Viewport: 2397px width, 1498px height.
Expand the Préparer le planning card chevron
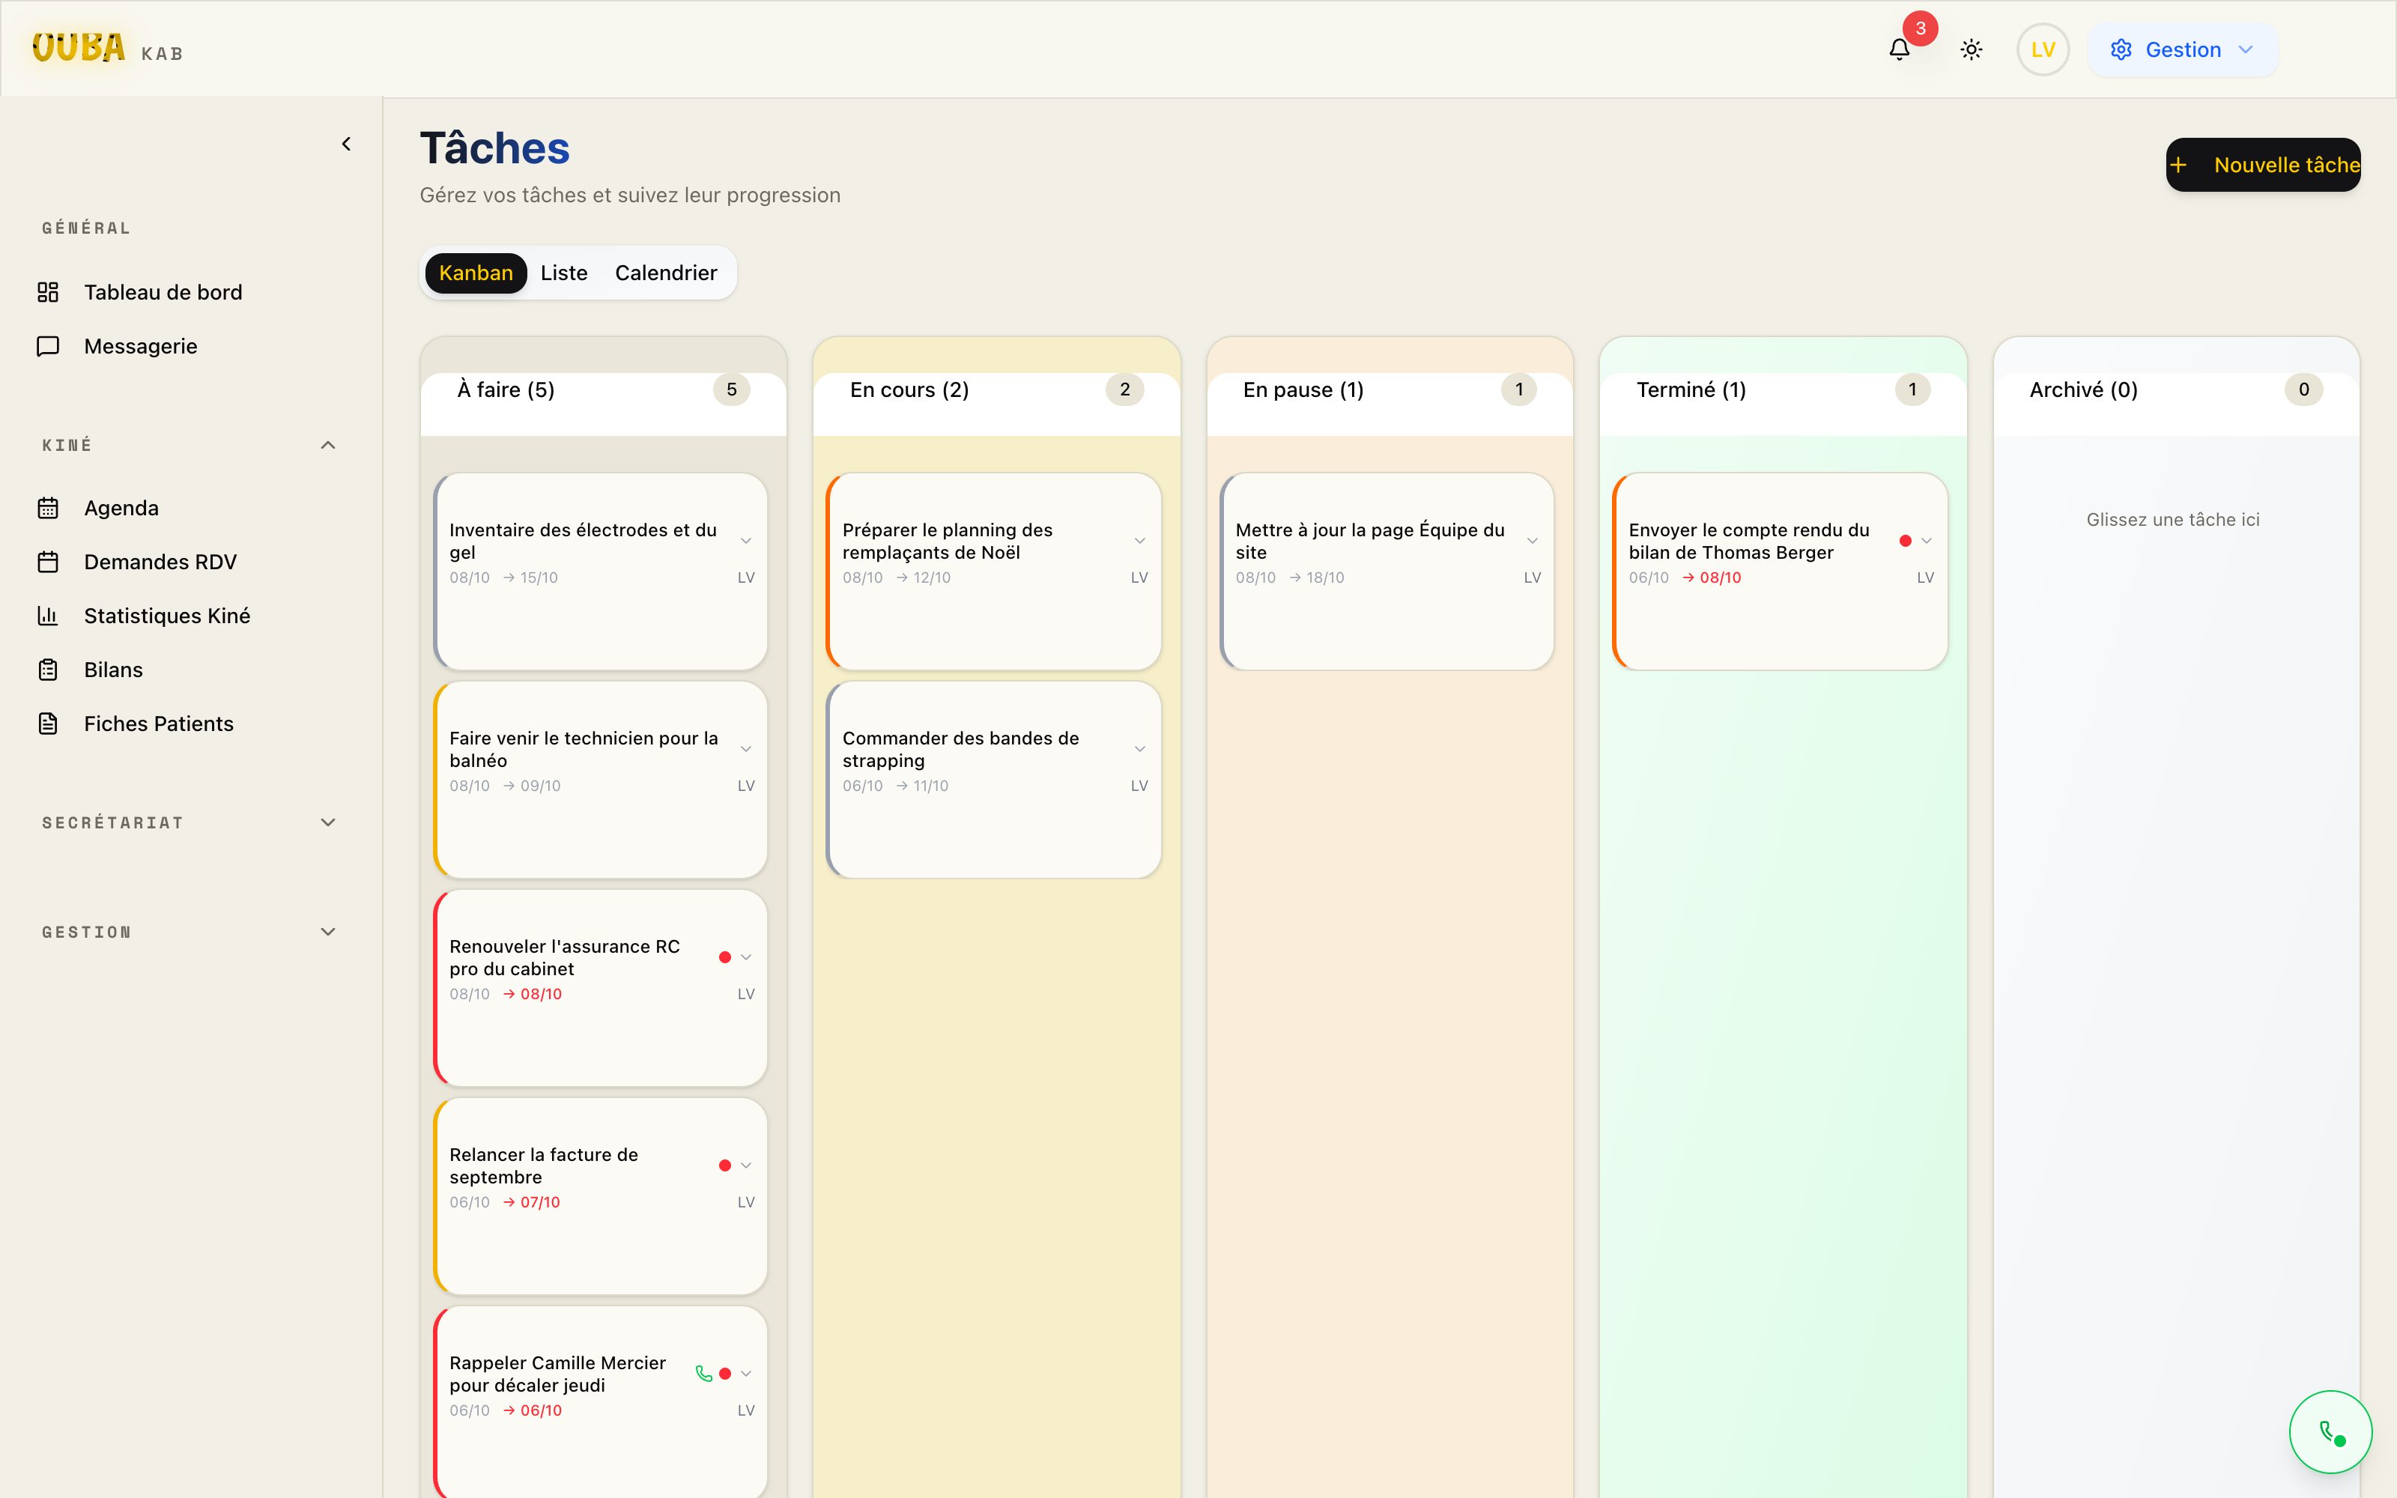pos(1139,541)
